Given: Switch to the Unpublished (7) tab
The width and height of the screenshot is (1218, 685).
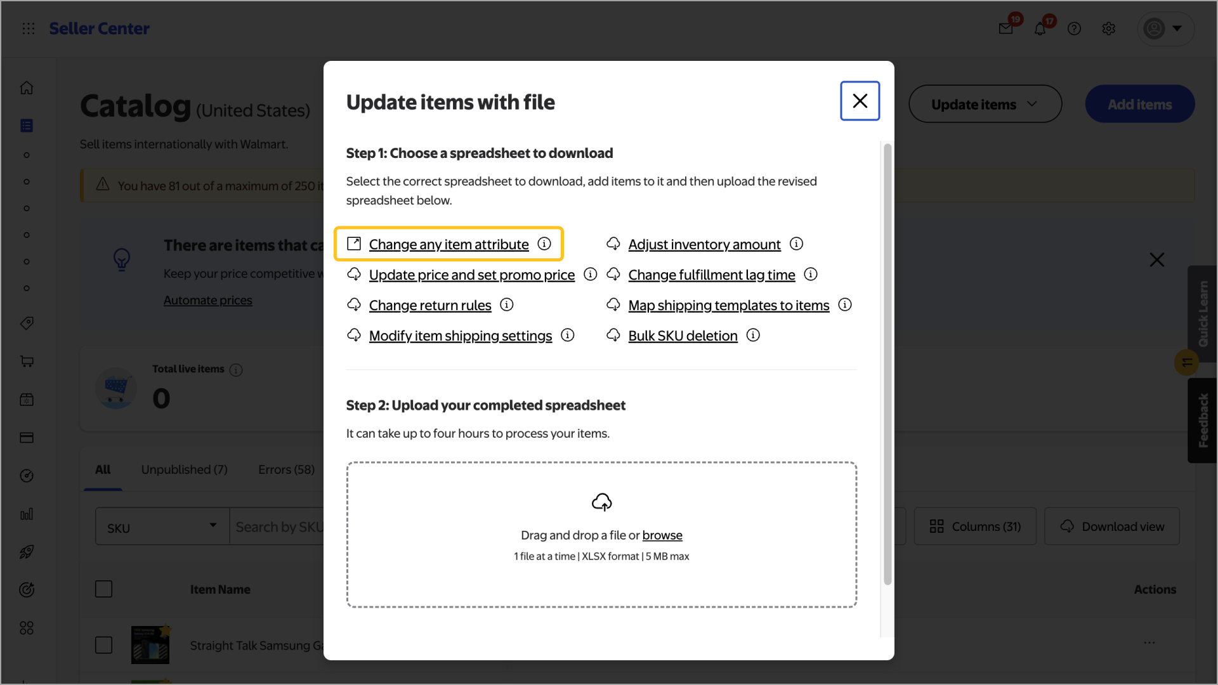Looking at the screenshot, I should click(x=184, y=469).
